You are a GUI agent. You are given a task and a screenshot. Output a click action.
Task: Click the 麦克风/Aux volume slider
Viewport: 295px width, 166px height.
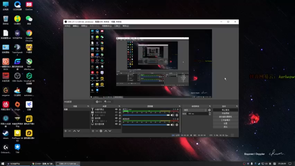pyautogui.click(x=146, y=115)
